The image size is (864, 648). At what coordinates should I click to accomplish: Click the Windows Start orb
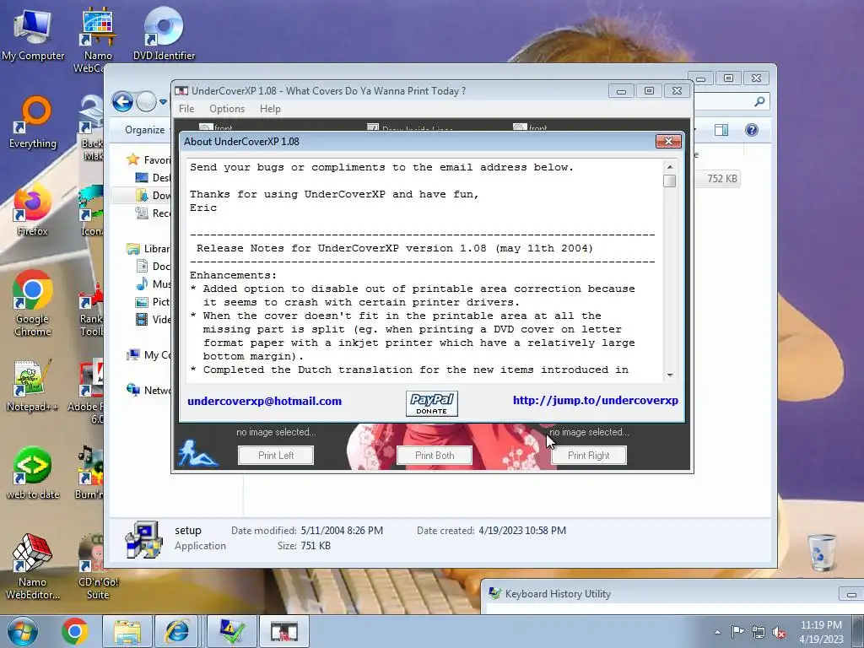[x=23, y=631]
